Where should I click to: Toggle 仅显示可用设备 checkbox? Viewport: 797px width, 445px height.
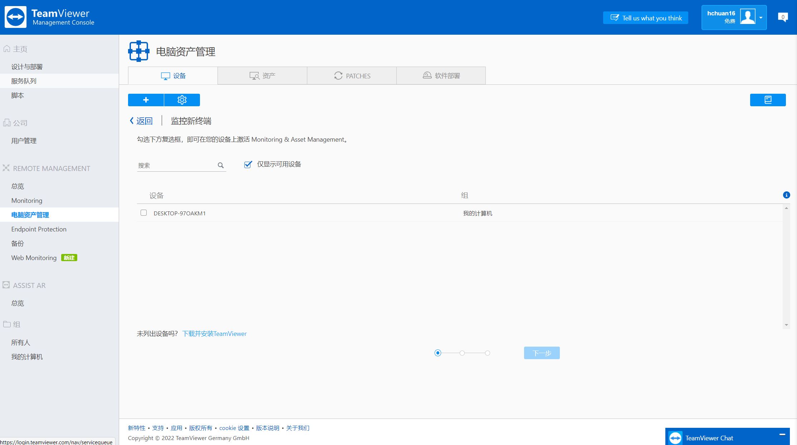pos(248,165)
